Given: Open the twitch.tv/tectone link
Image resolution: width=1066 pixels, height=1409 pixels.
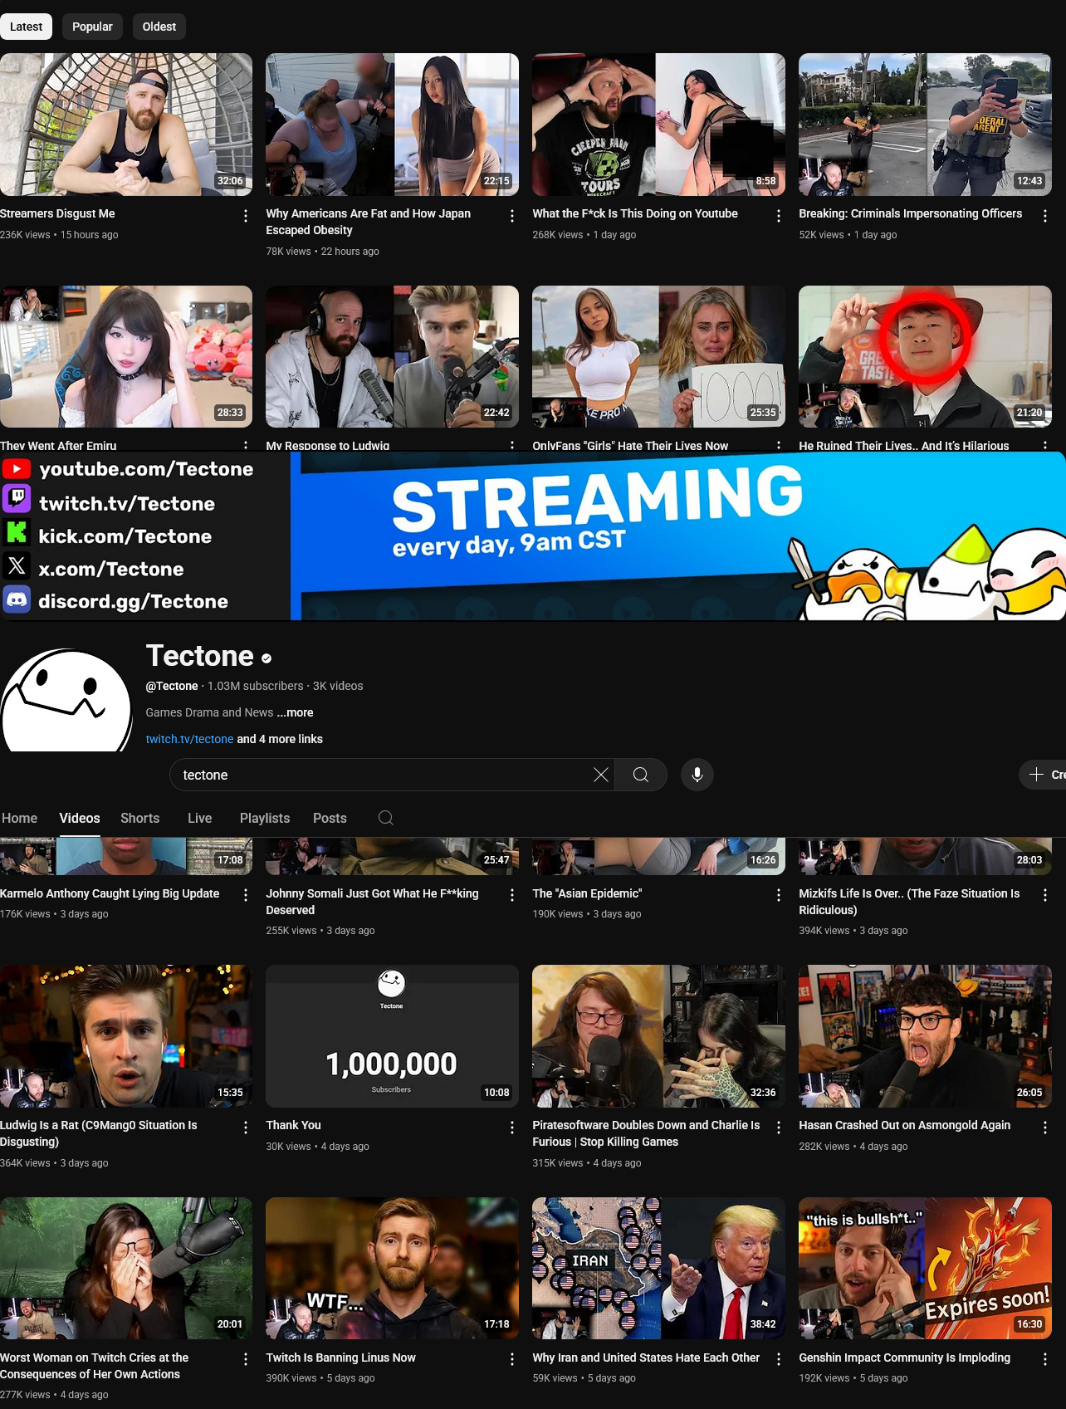Looking at the screenshot, I should [189, 739].
